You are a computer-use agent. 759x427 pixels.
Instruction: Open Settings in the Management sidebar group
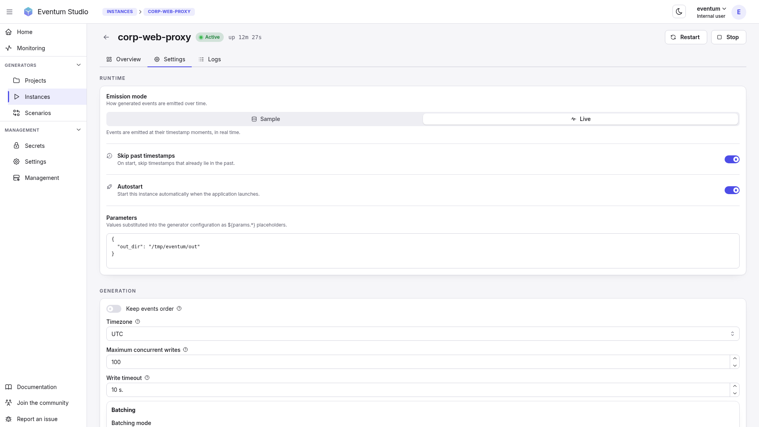pos(47,162)
